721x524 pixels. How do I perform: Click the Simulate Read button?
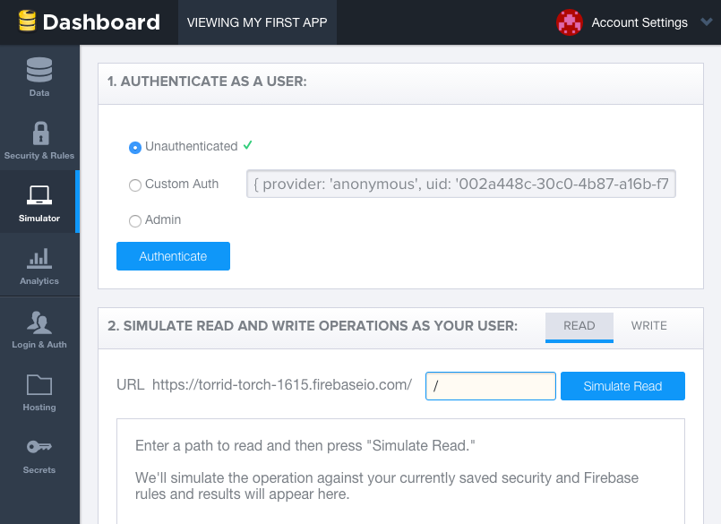tap(622, 386)
